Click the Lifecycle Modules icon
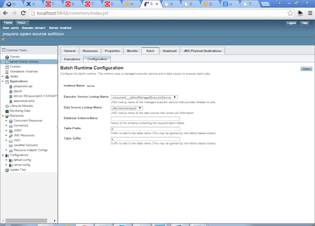315x226 pixels. click(x=7, y=106)
